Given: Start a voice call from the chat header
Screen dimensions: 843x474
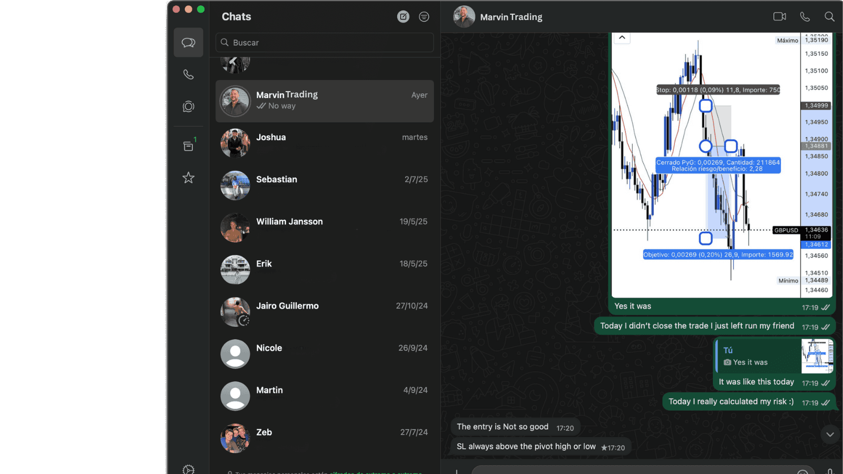Looking at the screenshot, I should click(x=805, y=17).
